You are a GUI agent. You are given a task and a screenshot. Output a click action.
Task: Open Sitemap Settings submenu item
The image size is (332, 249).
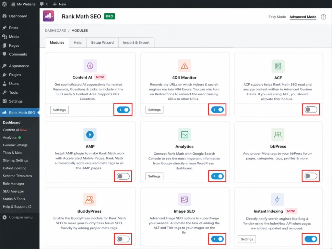pyautogui.click(x=16, y=160)
